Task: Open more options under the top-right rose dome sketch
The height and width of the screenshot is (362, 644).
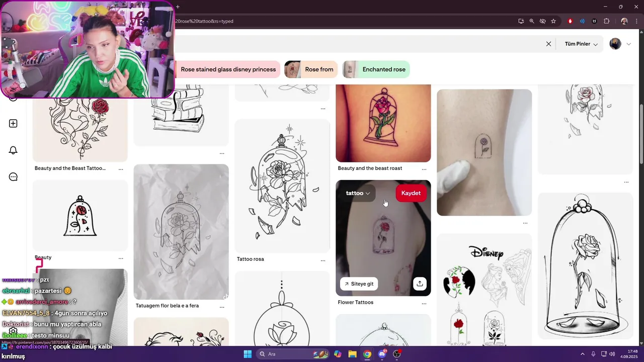Action: pos(626,182)
